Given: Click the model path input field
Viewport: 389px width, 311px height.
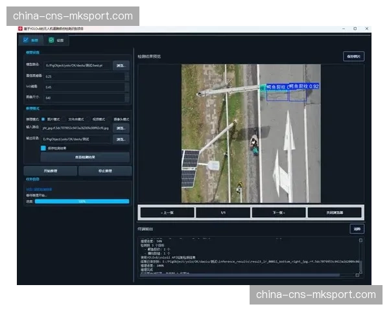Looking at the screenshot, I should coord(77,65).
